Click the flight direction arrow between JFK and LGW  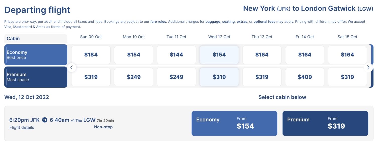(45, 120)
